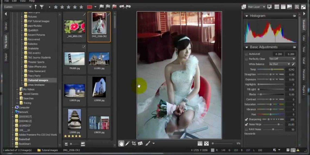This screenshot has width=310, height=155.
Task: Click the filter funnel icon
Action: (42, 7)
